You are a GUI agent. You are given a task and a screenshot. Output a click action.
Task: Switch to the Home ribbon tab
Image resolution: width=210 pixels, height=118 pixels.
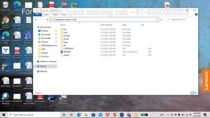(x=46, y=14)
